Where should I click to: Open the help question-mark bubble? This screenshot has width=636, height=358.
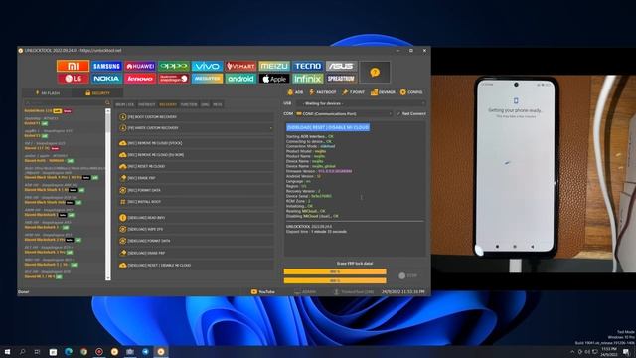(375, 73)
